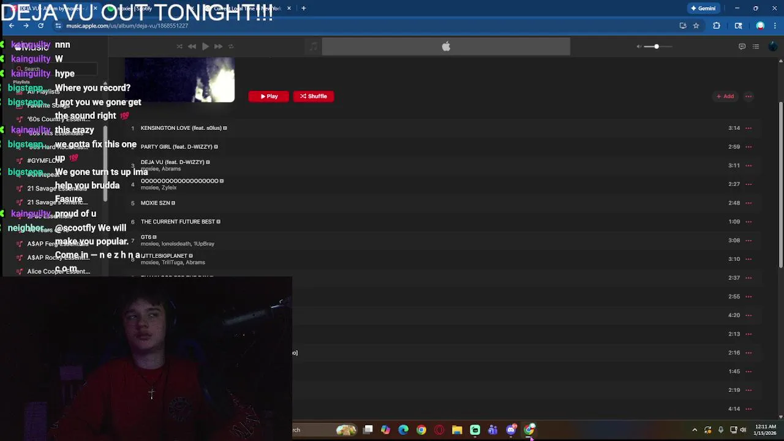Screen dimensions: 784x441
Task: Click the red Play album button
Action: point(268,96)
